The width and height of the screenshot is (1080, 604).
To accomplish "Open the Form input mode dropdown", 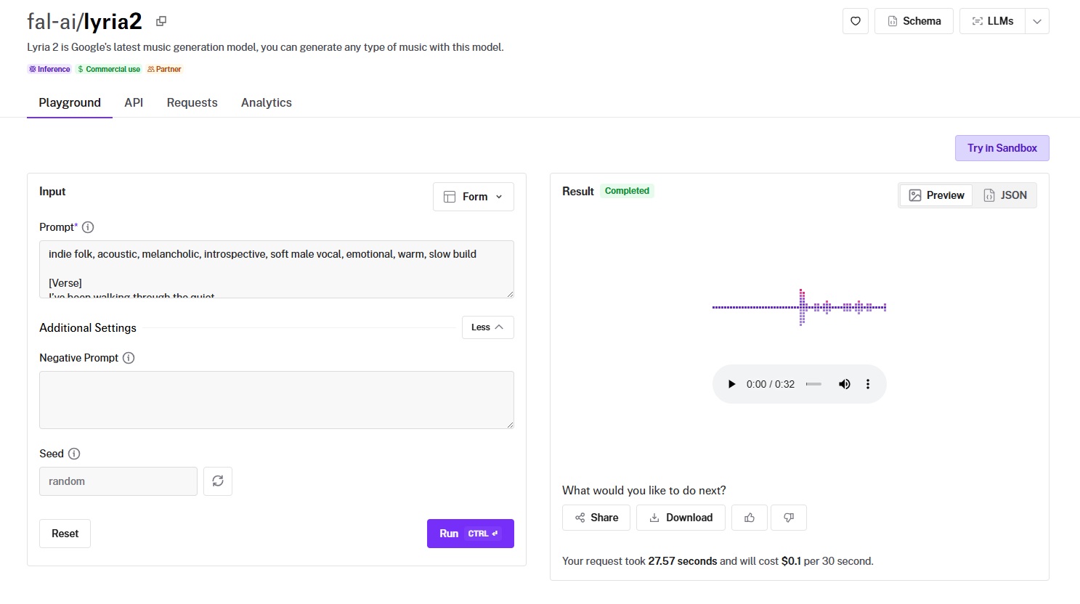I will click(x=474, y=197).
